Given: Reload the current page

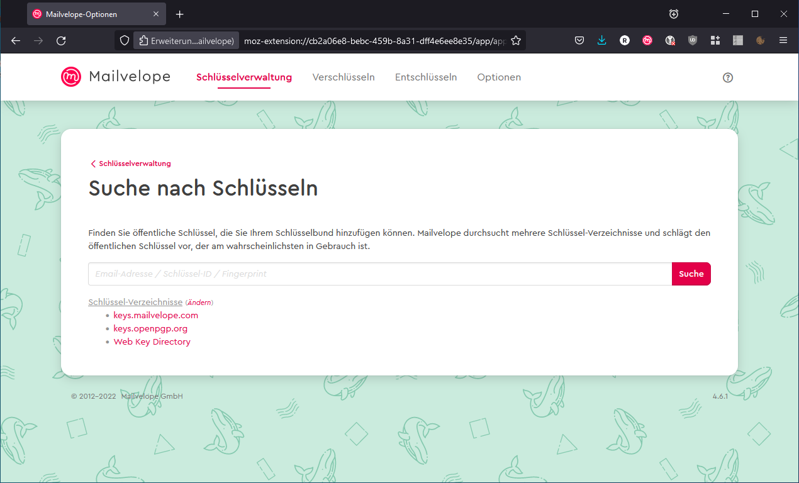Looking at the screenshot, I should pyautogui.click(x=61, y=40).
